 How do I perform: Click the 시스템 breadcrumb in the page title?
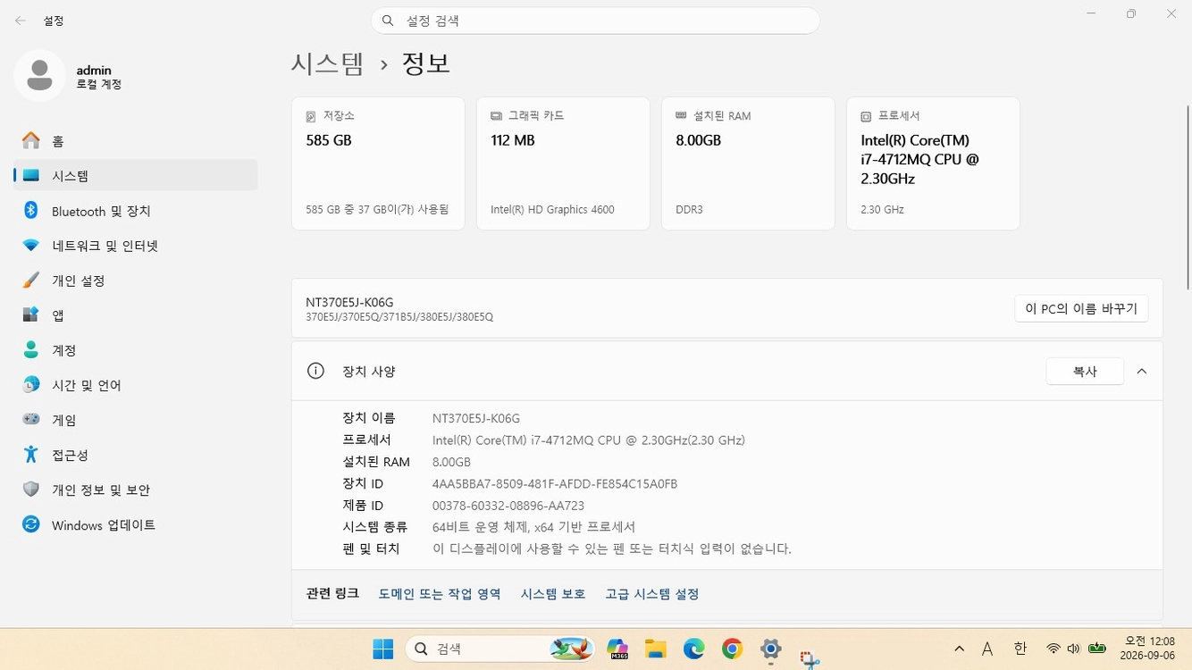(328, 63)
